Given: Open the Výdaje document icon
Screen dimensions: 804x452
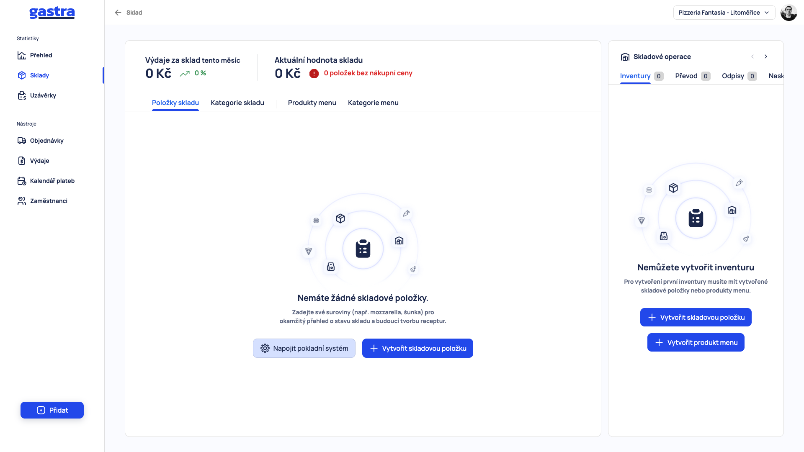Looking at the screenshot, I should pos(22,161).
